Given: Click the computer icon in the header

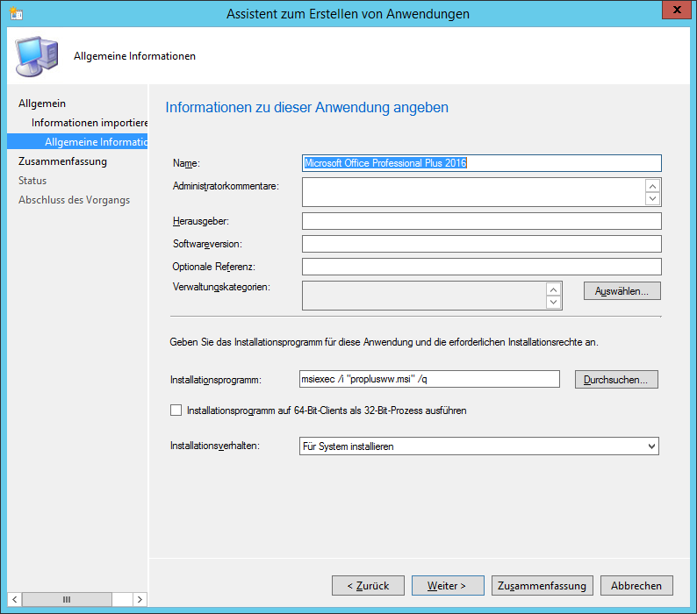Looking at the screenshot, I should (x=36, y=56).
